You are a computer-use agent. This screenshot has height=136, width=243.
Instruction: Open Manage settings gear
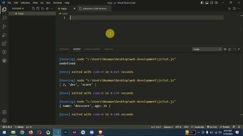[x=4, y=121]
